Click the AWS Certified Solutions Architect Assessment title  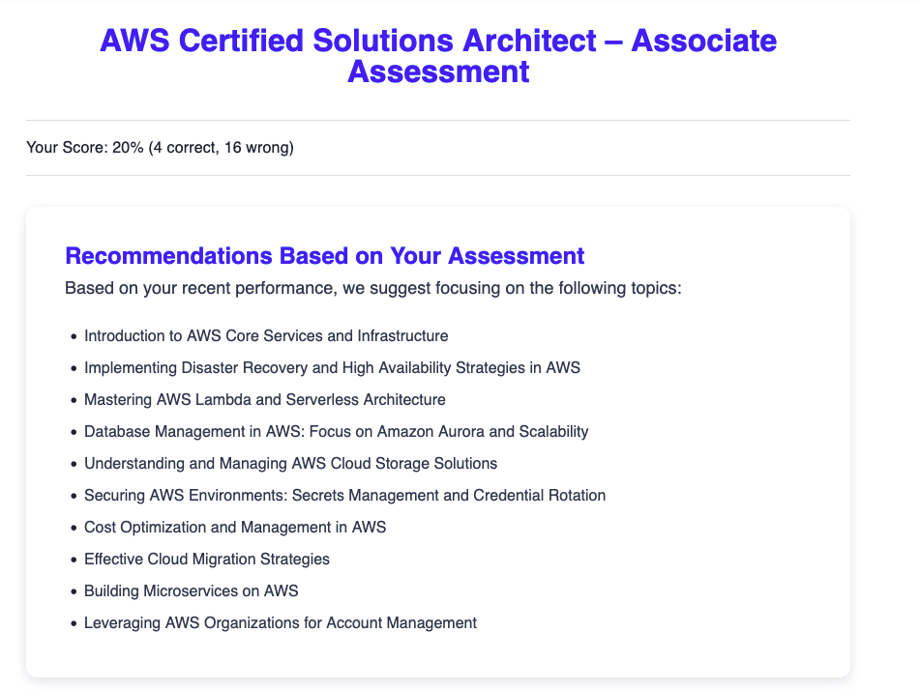(438, 56)
